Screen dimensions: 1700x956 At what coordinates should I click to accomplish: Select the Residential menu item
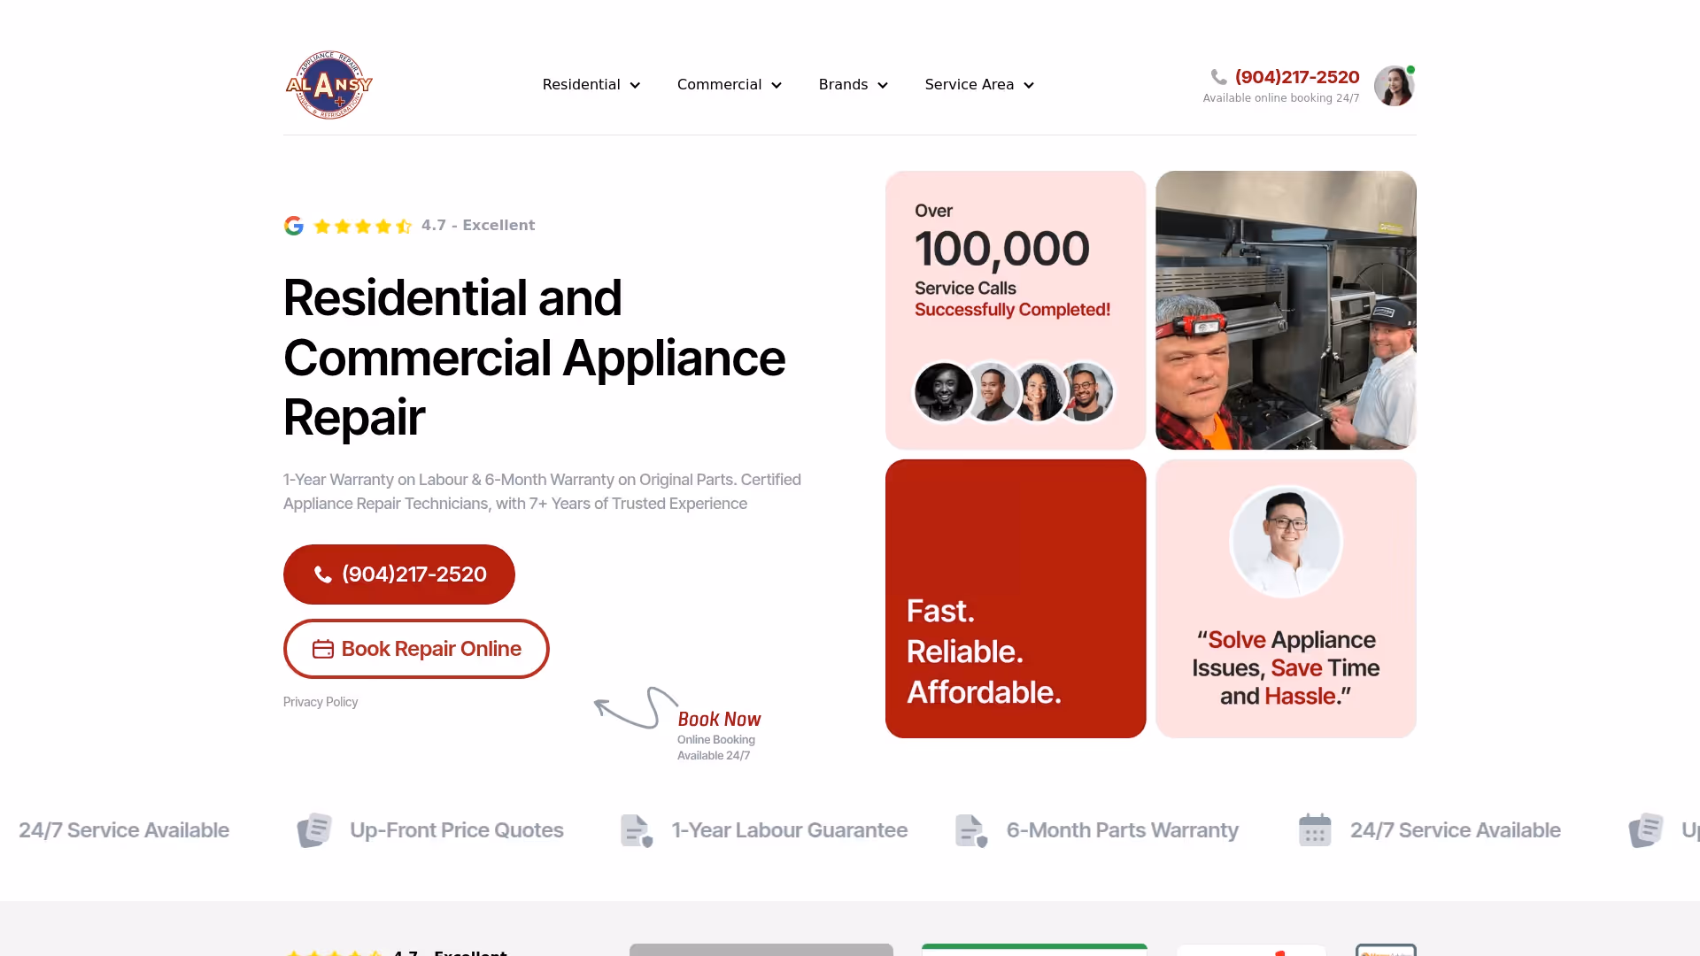(581, 85)
